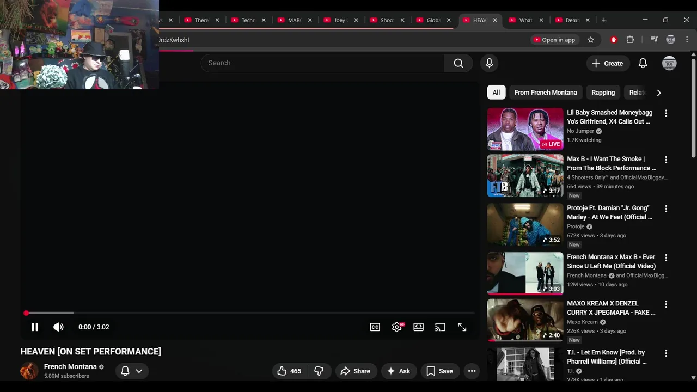Open a new browser tab
This screenshot has height=392, width=697.
[x=604, y=20]
